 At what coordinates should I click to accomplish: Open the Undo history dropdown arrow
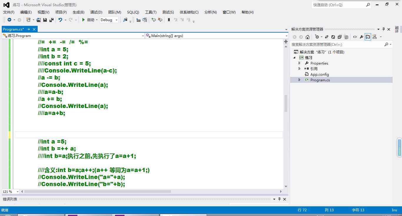tap(65, 20)
